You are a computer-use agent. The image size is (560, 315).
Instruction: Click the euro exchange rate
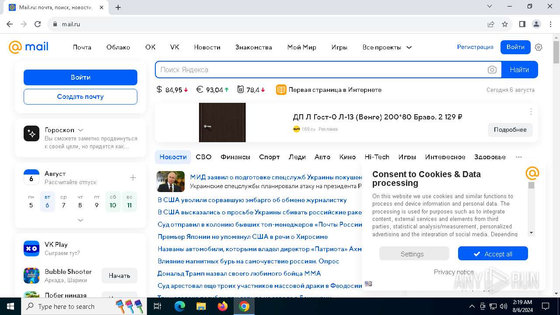point(213,90)
